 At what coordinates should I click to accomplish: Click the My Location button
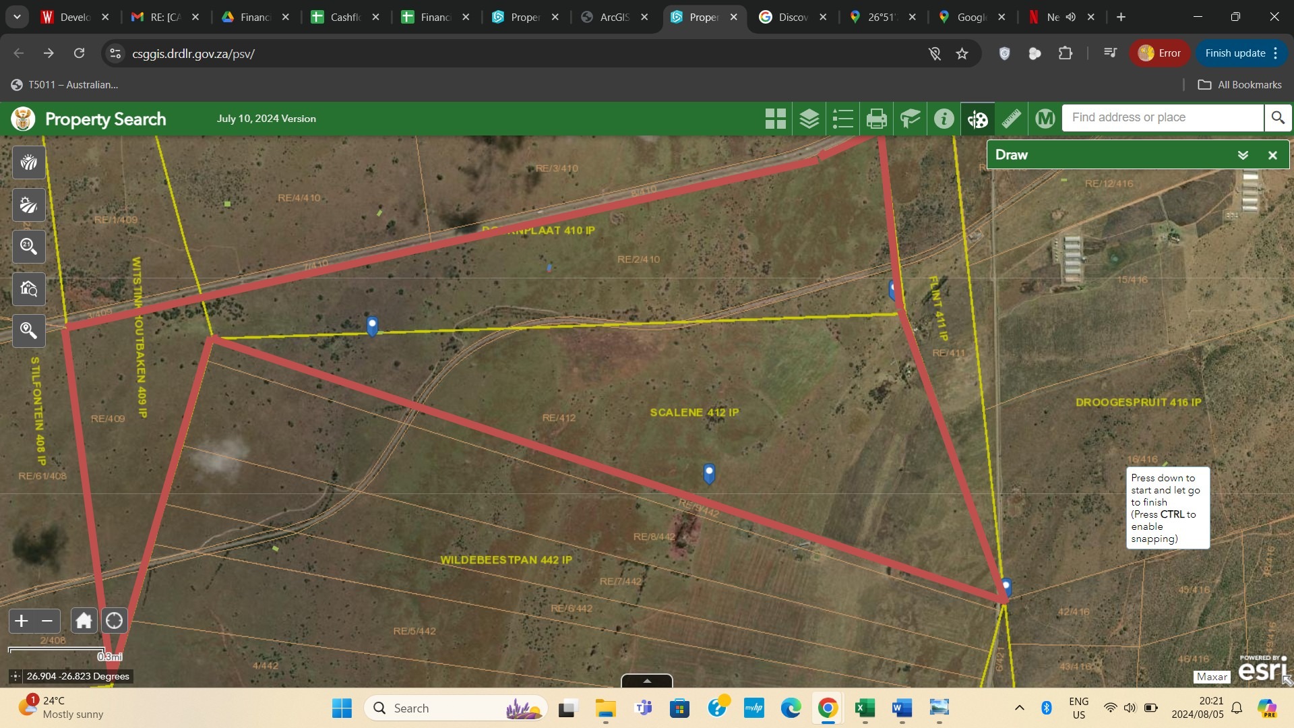114,621
